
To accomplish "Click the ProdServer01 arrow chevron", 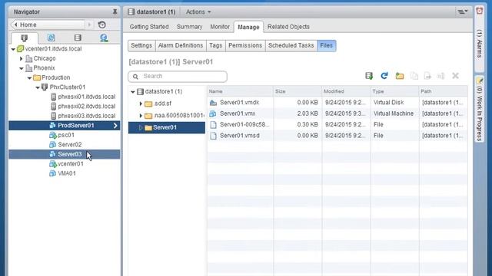I will (115, 126).
